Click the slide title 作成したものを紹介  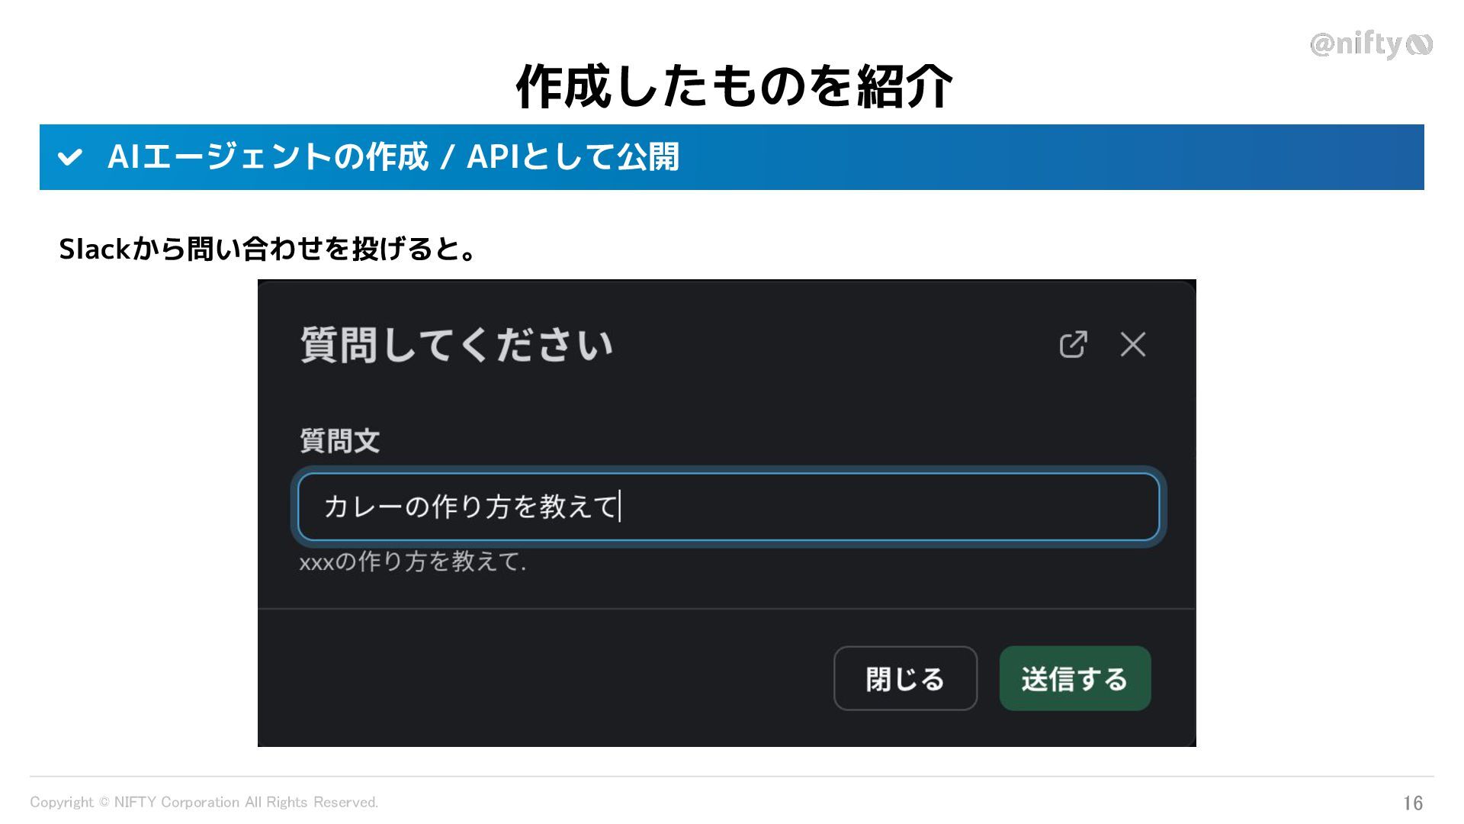pos(734,86)
